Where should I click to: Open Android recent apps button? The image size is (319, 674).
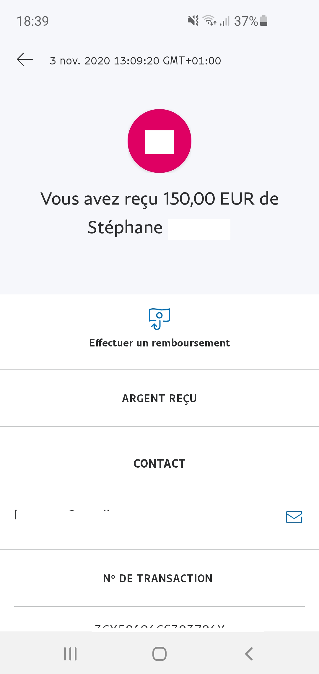(x=70, y=654)
